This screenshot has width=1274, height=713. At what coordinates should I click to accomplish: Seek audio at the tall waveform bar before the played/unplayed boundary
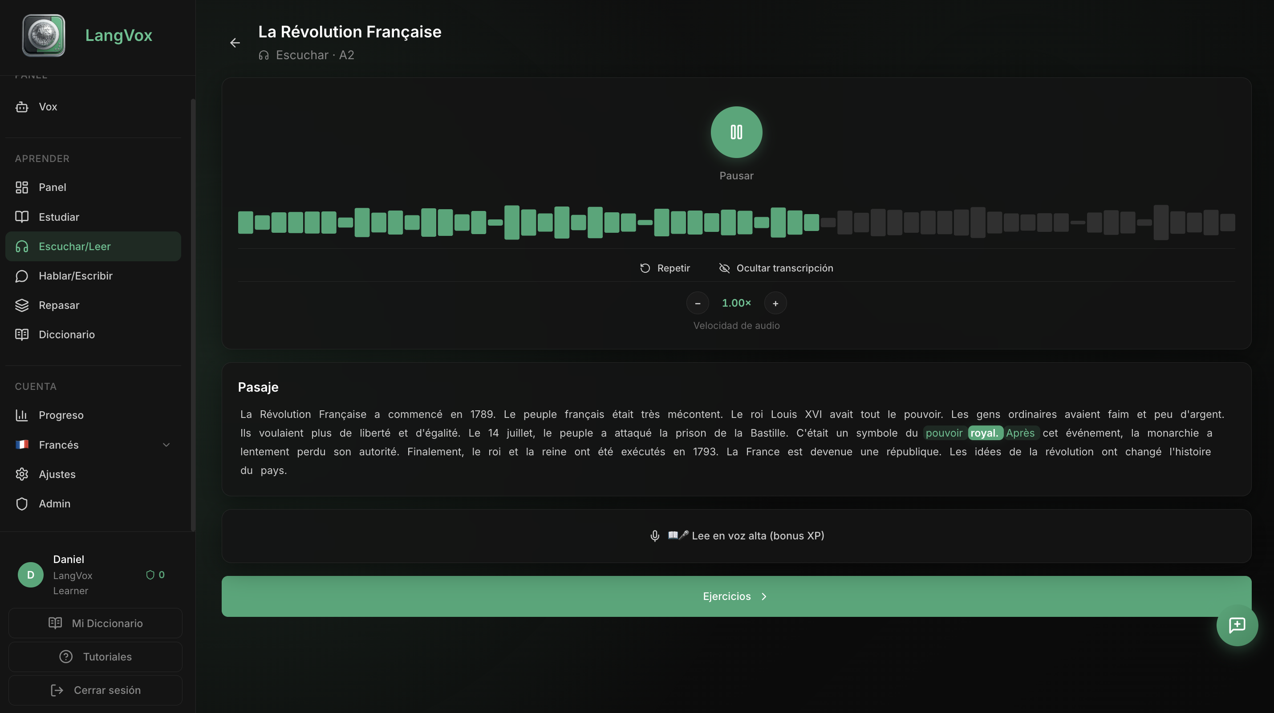point(778,223)
